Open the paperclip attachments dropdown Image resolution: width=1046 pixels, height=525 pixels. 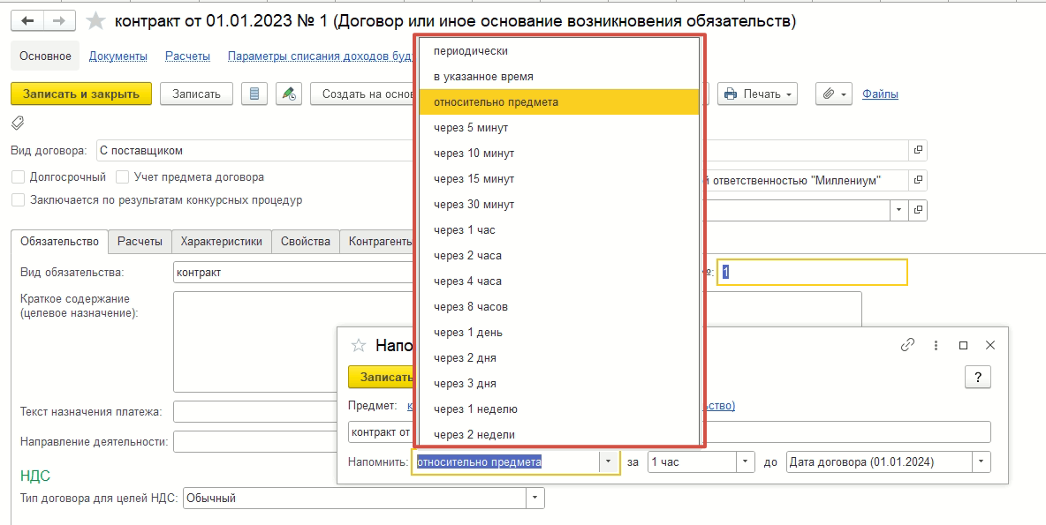coord(834,94)
